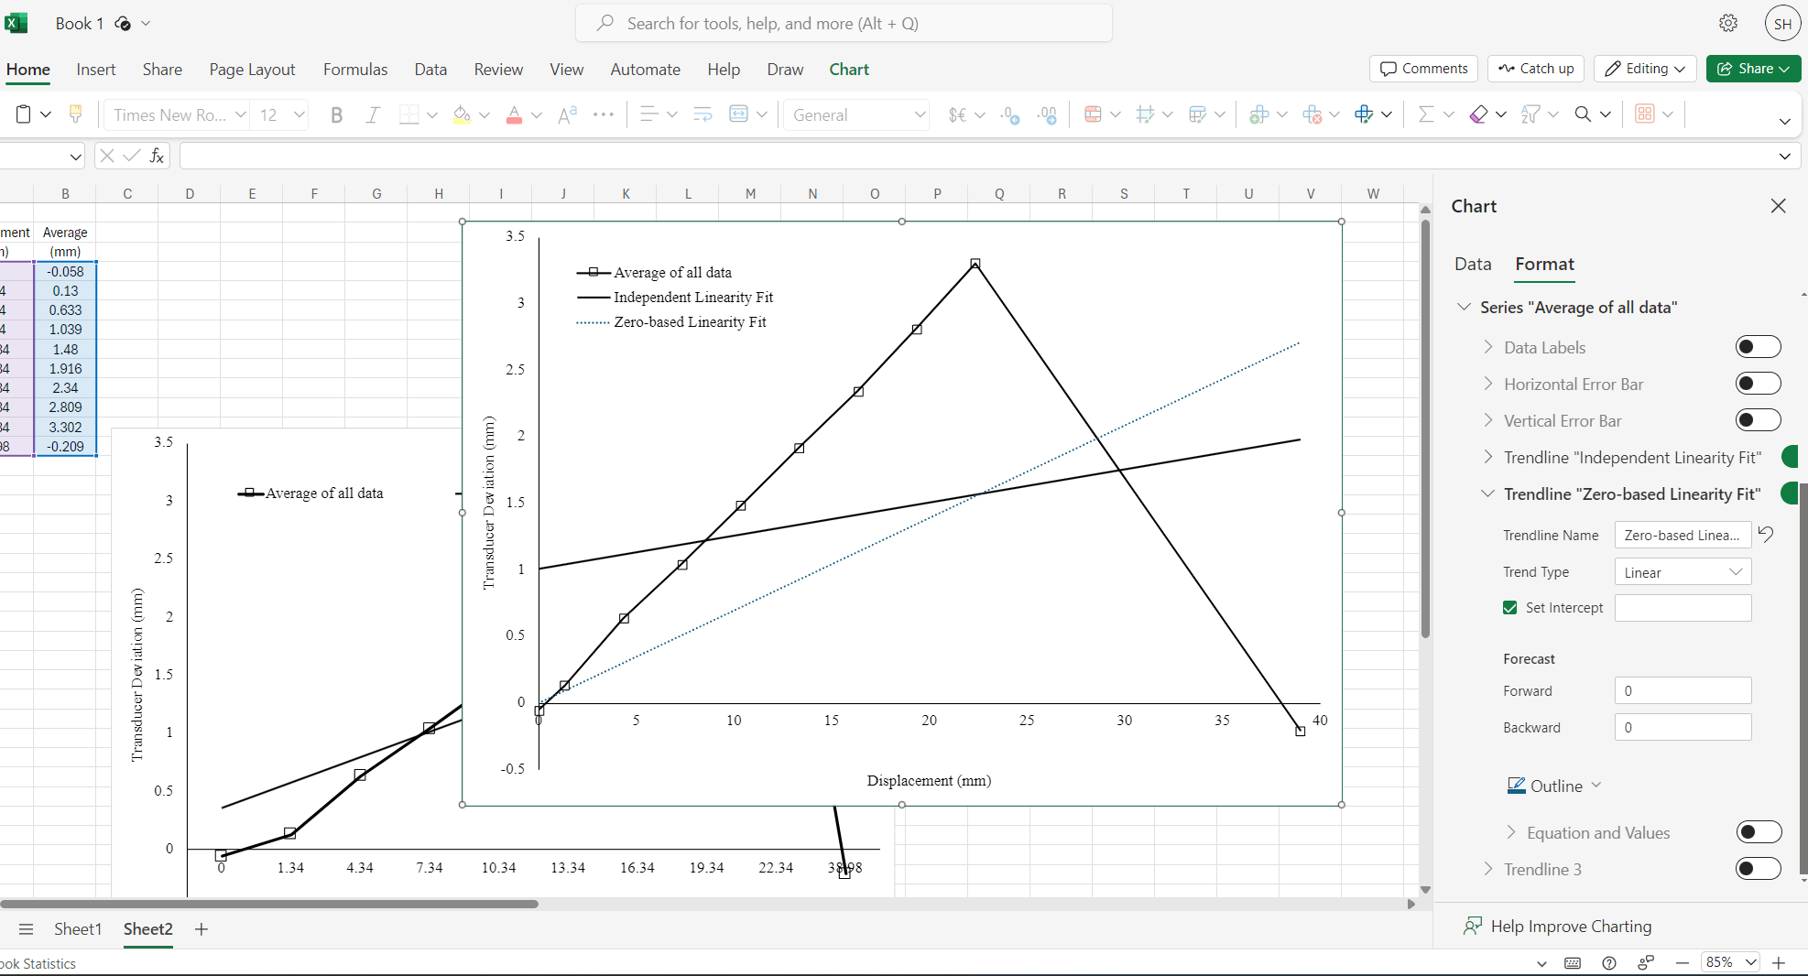Click the Increase Decimal icon
Image resolution: width=1808 pixels, height=976 pixels.
tap(1047, 114)
